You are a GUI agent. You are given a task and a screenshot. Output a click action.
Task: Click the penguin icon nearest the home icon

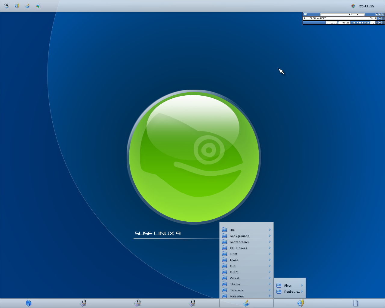point(83,303)
